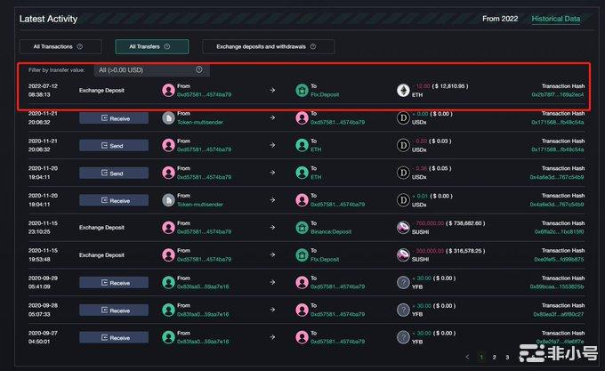Click the USDx token icon in the 2020-11-20 Send row
The image size is (605, 371).
pyautogui.click(x=402, y=173)
